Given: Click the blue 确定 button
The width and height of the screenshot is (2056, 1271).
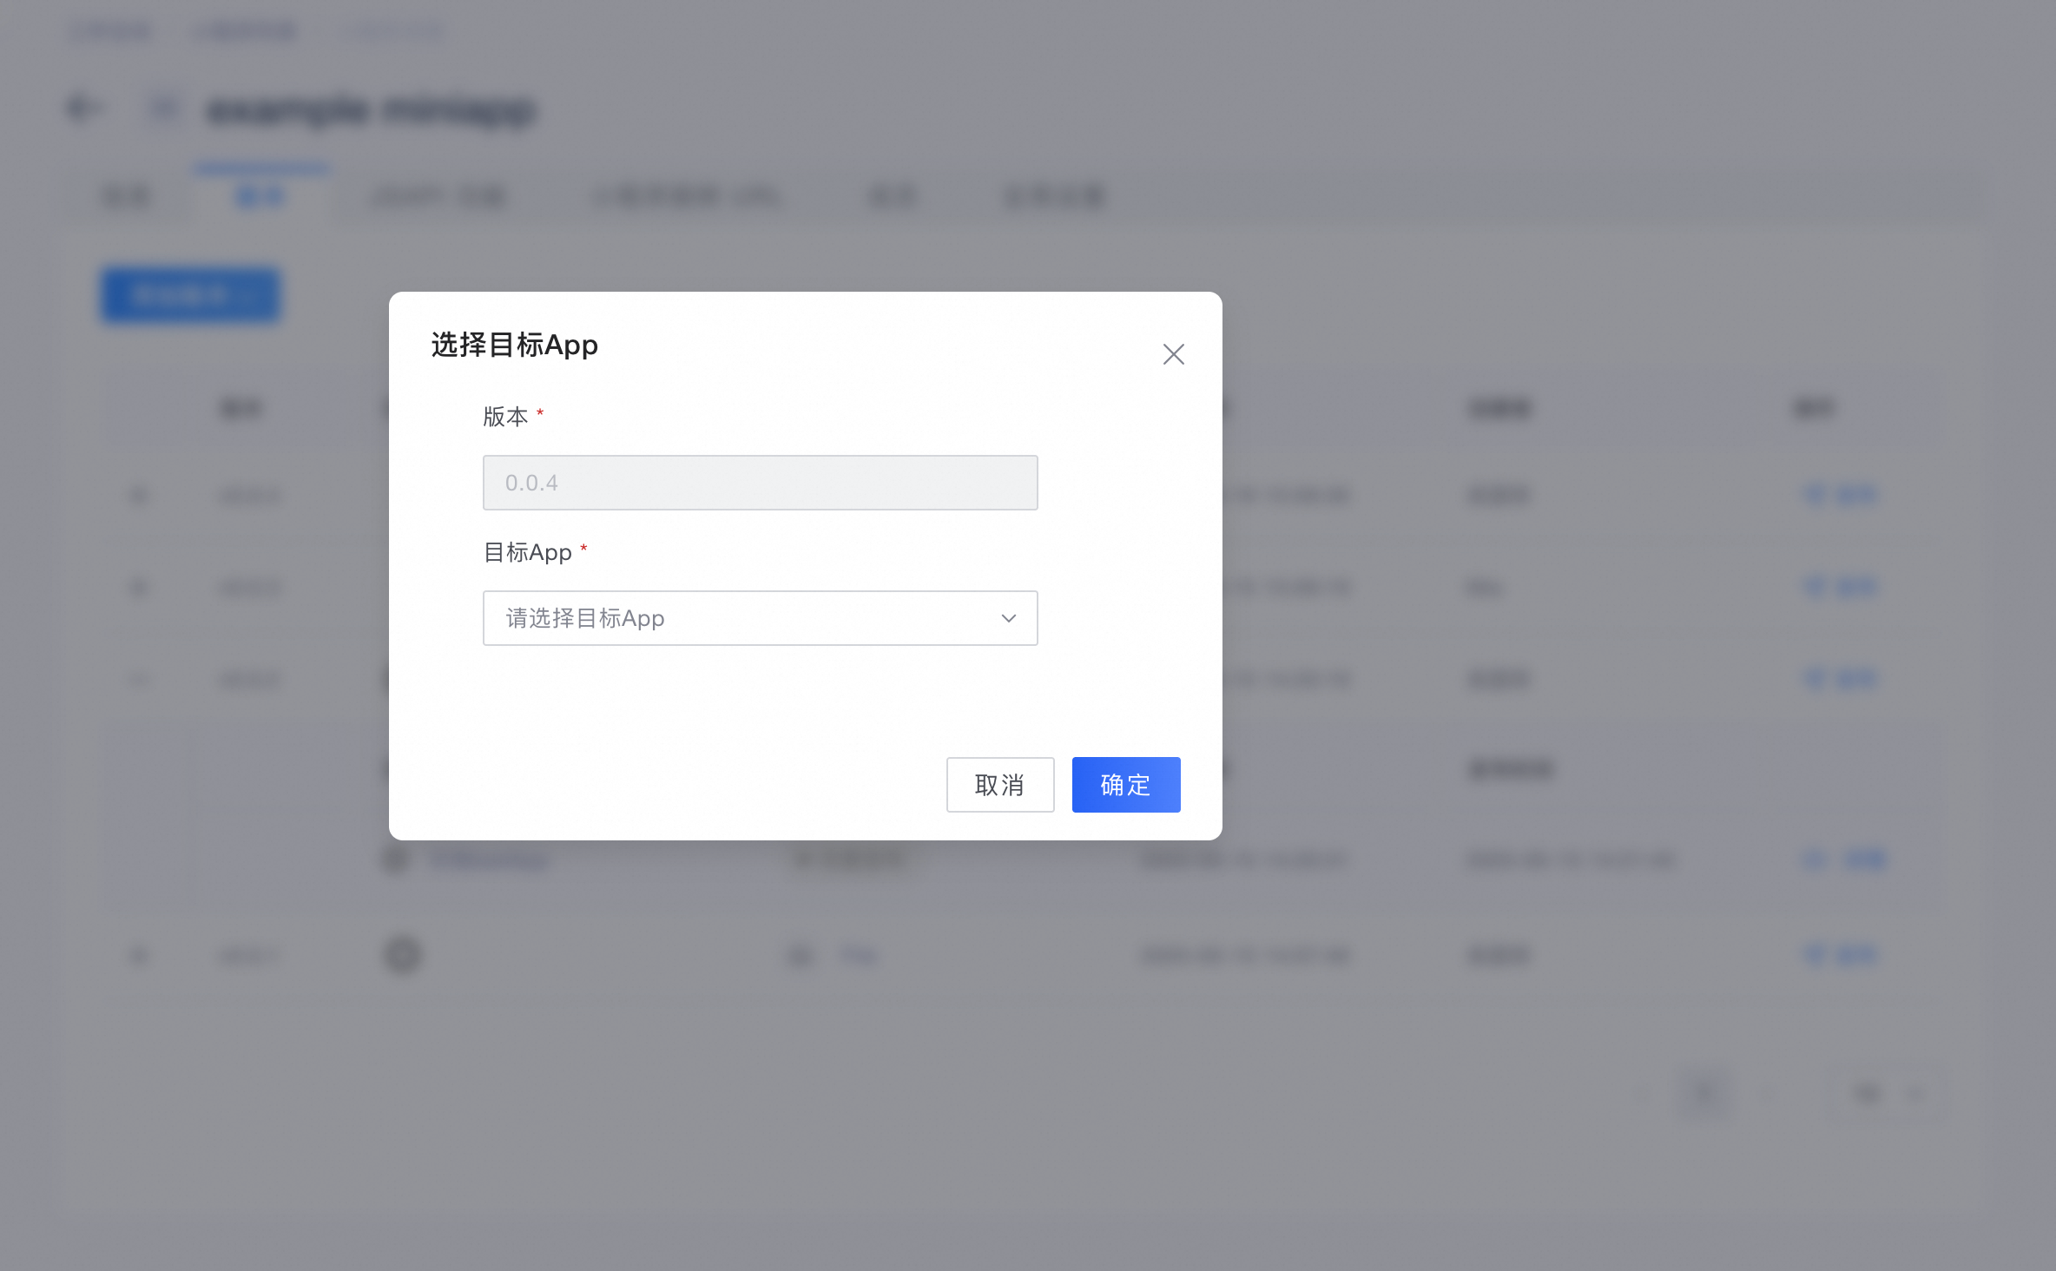Looking at the screenshot, I should click(x=1125, y=785).
